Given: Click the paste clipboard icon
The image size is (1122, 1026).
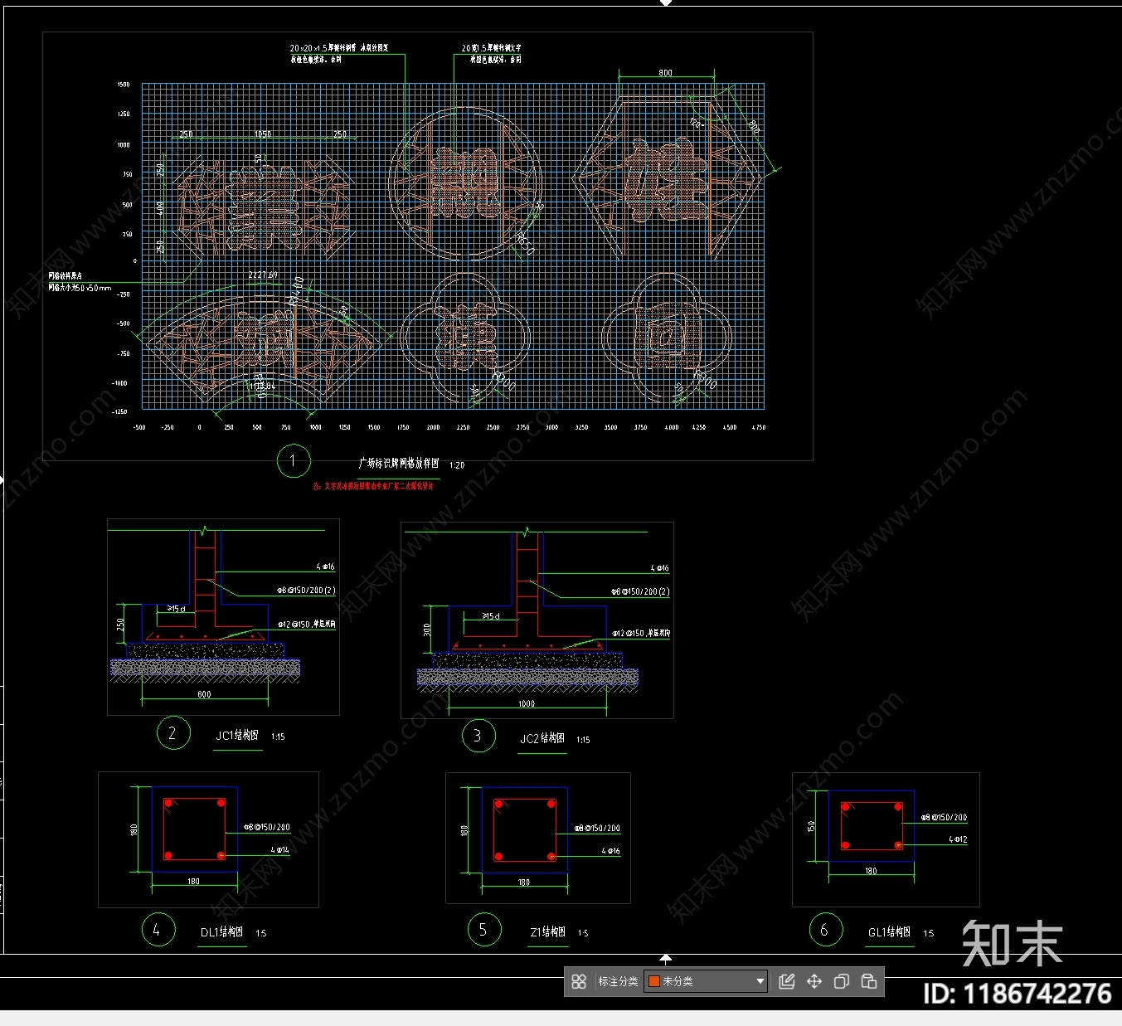Looking at the screenshot, I should click(x=868, y=981).
